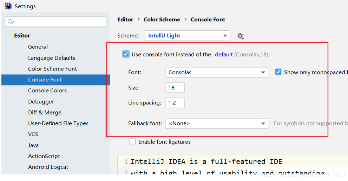This screenshot has width=348, height=181.
Task: Select Debugger in the sidebar
Action: [x=41, y=102]
